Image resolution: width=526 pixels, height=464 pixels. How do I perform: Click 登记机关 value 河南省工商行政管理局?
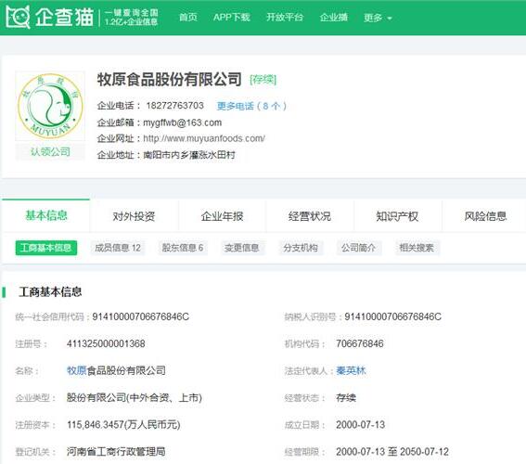pos(116,452)
